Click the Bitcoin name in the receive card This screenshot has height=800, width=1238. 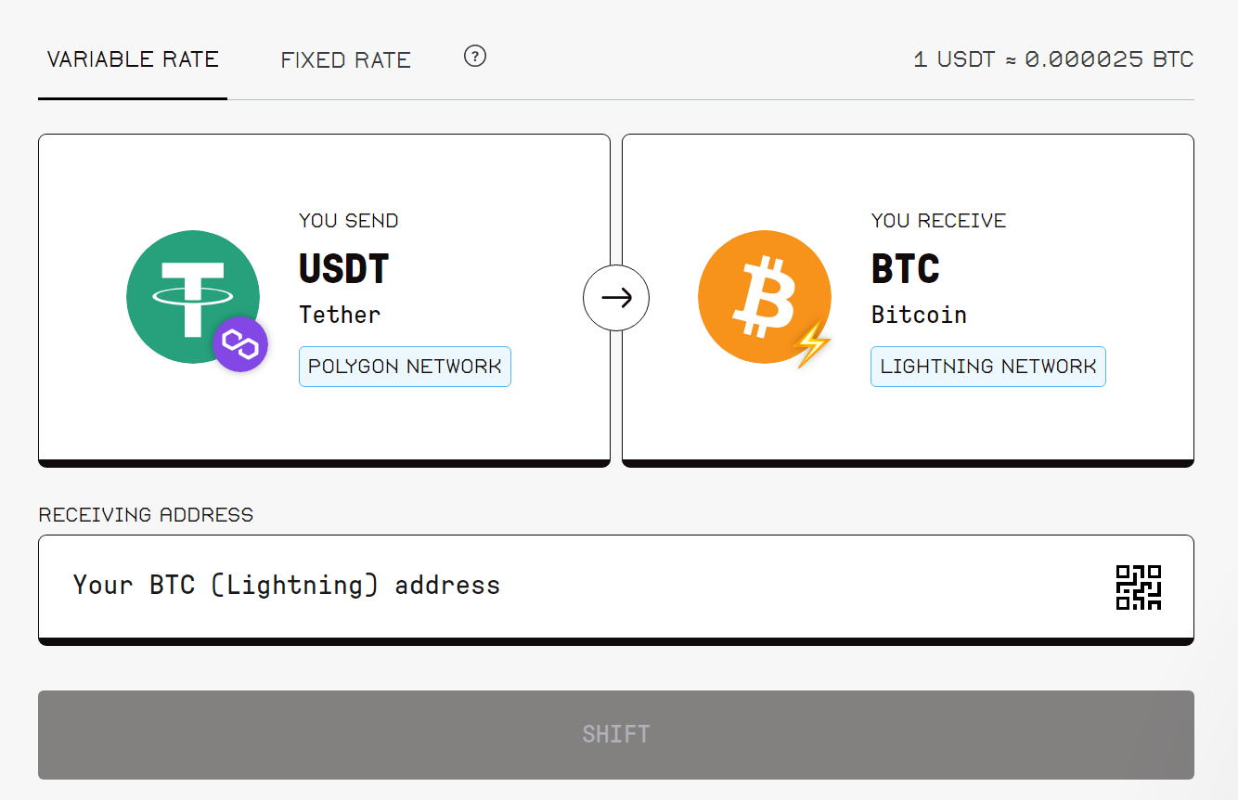pos(919,315)
